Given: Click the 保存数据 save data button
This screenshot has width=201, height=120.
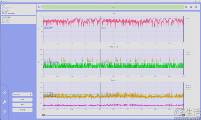Looking at the screenshot, I should coord(22,110).
